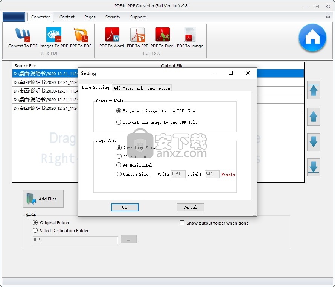Confirm settings with OK button
335x287 pixels.
(x=125, y=207)
